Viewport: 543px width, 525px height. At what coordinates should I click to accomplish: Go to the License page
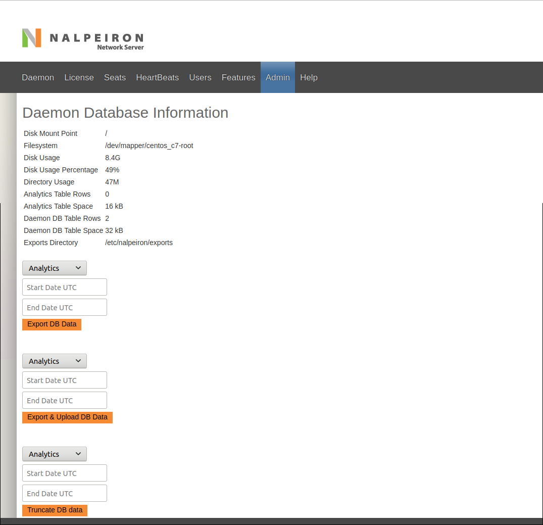pos(79,77)
